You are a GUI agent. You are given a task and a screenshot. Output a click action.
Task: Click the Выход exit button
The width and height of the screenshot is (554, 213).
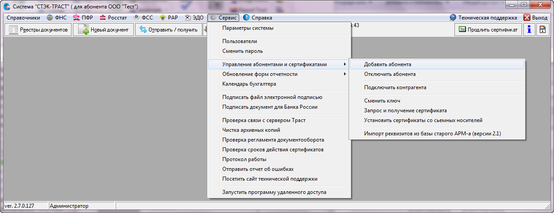click(x=535, y=18)
